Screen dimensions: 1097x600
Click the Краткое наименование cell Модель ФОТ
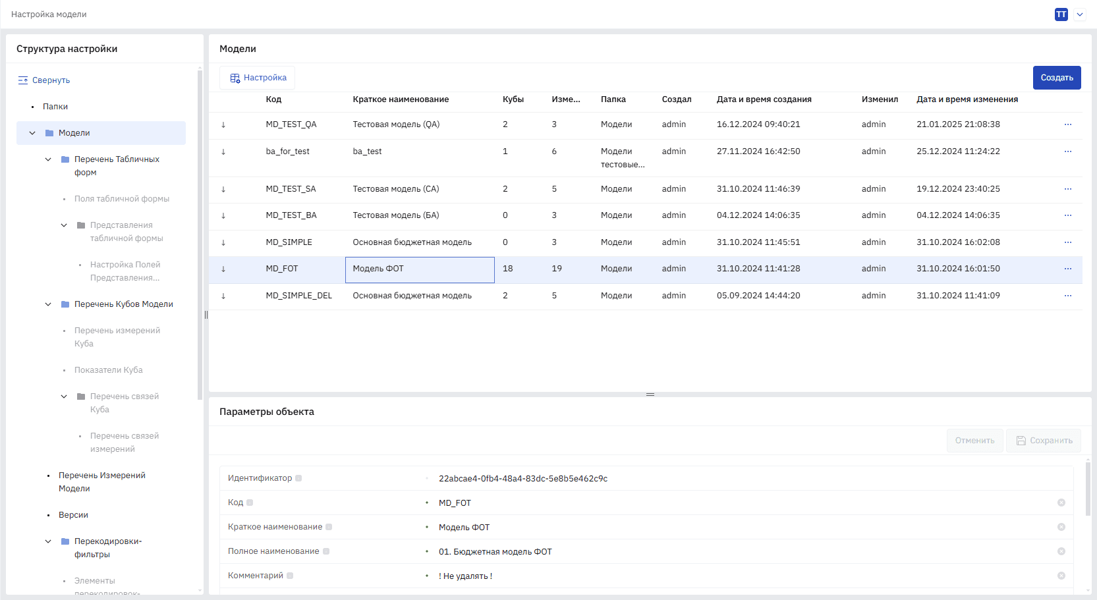420,269
